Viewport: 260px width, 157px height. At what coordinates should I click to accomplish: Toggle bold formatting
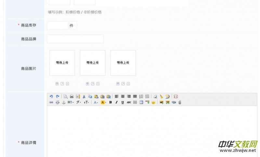pyautogui.click(x=110, y=102)
